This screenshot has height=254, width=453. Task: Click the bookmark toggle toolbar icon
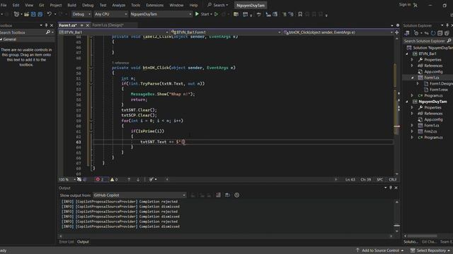click(300, 14)
